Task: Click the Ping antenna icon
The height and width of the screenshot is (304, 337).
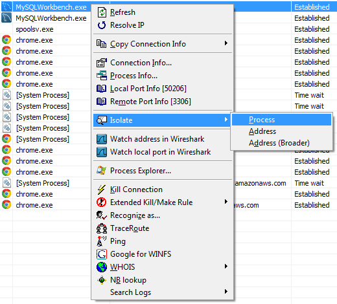Action: coord(101,241)
